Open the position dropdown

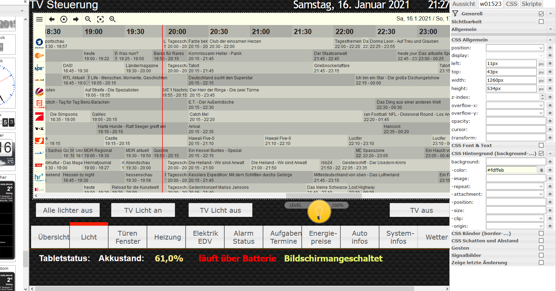click(515, 48)
